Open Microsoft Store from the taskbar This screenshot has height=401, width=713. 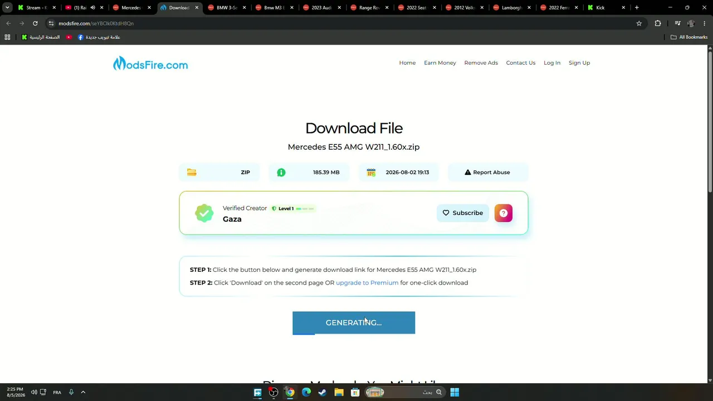tap(355, 392)
